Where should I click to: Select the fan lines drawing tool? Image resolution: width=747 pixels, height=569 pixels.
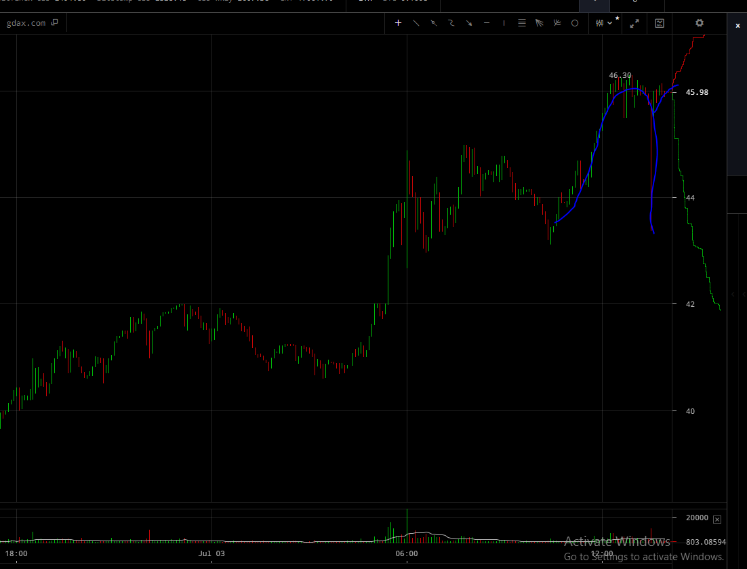coord(540,23)
